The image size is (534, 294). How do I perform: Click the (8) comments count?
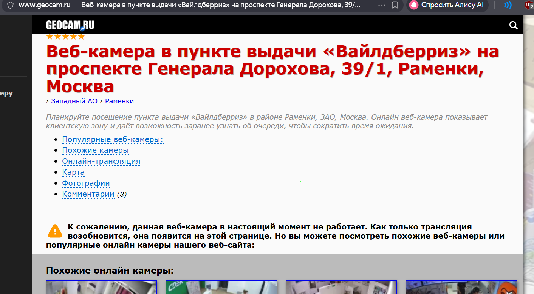click(122, 195)
